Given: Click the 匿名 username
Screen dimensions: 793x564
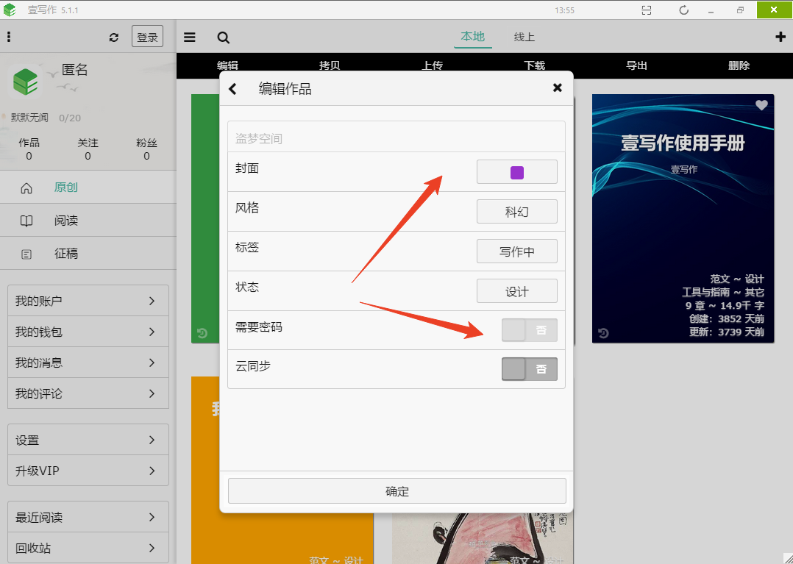Looking at the screenshot, I should coord(75,70).
